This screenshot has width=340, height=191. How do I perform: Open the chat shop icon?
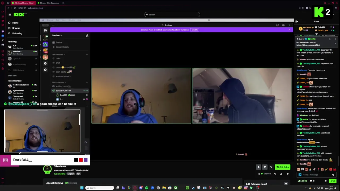click(311, 181)
